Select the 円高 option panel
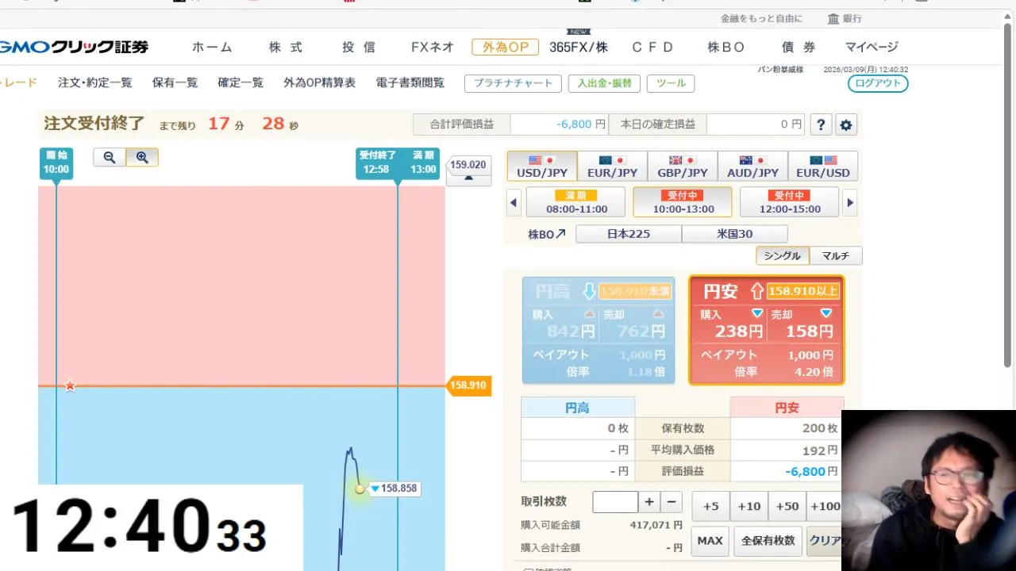The image size is (1016, 571). coord(598,330)
